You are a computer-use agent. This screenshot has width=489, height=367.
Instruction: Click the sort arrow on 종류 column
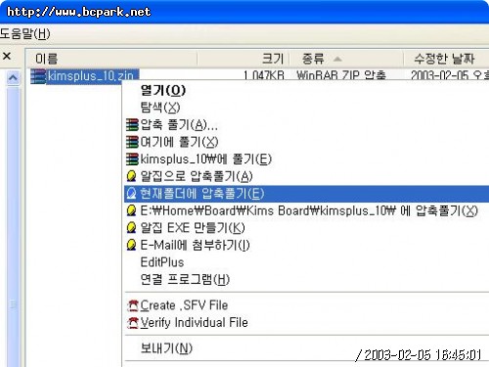point(337,59)
